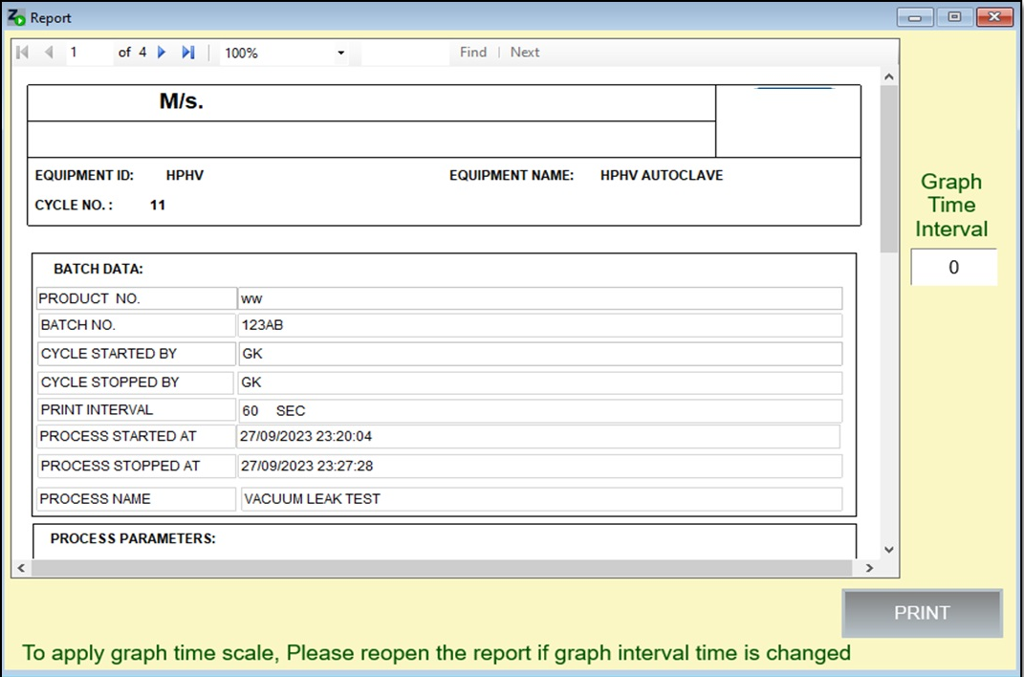This screenshot has height=677, width=1024.
Task: Click the horizontal scrollbar track
Action: 442,568
